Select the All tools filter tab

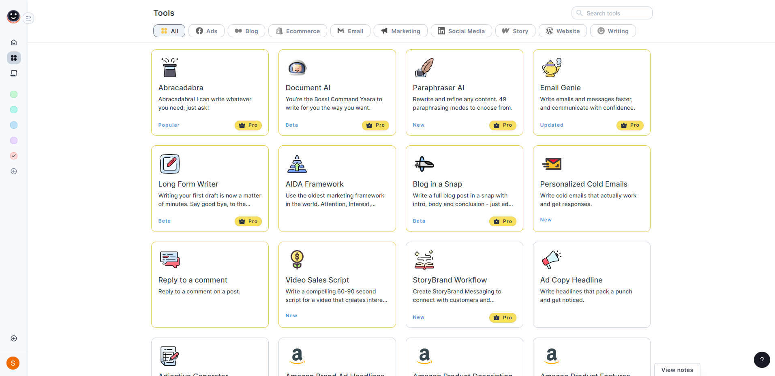(169, 31)
